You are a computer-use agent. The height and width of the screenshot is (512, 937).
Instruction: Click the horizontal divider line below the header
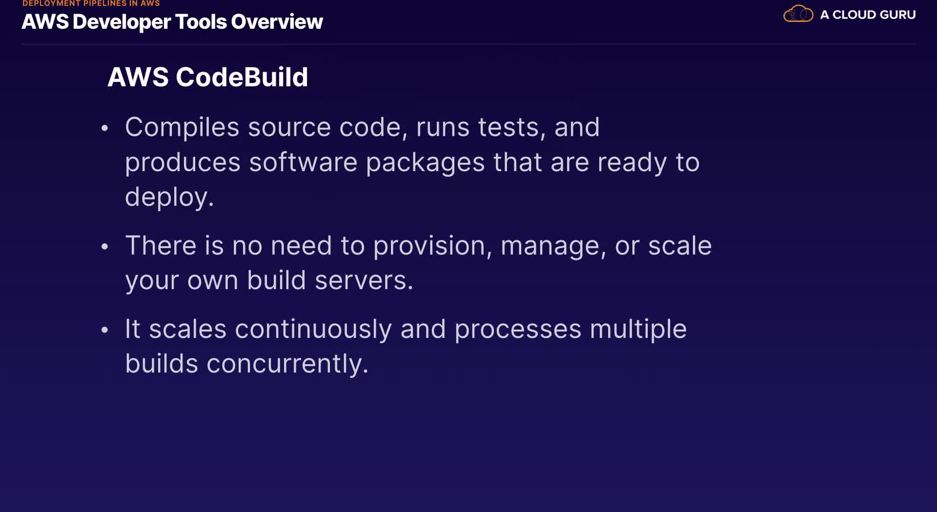(468, 44)
